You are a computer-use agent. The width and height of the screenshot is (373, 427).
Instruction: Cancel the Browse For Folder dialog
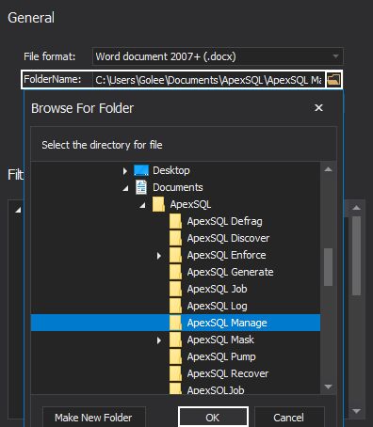[288, 418]
